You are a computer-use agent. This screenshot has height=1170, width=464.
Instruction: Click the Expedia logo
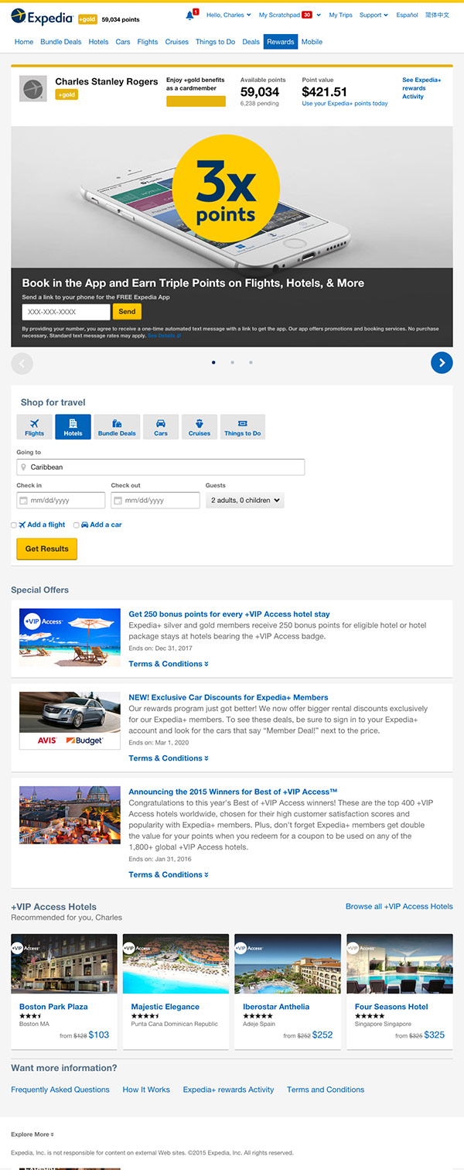pyautogui.click(x=42, y=15)
